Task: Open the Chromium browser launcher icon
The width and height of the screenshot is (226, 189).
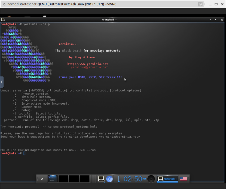Action: (109, 179)
